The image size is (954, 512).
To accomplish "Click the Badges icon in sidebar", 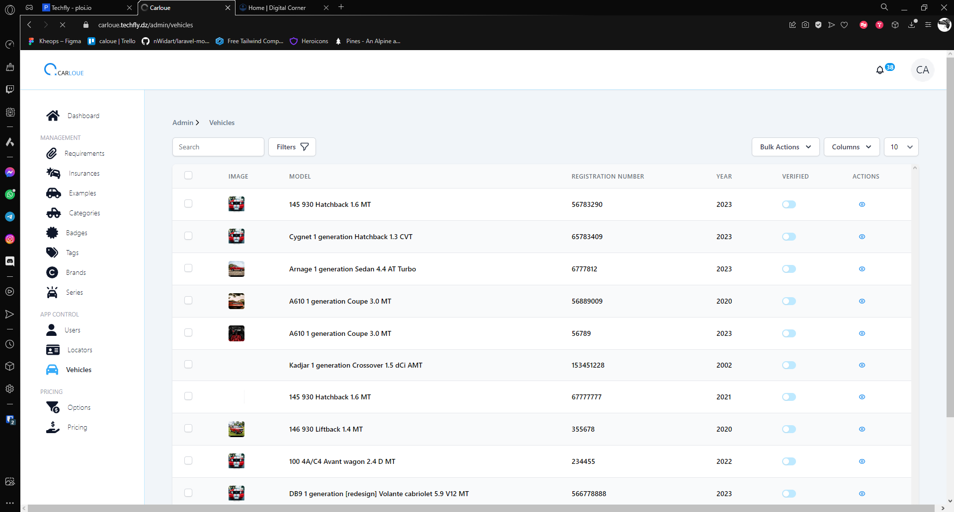I will [x=52, y=233].
